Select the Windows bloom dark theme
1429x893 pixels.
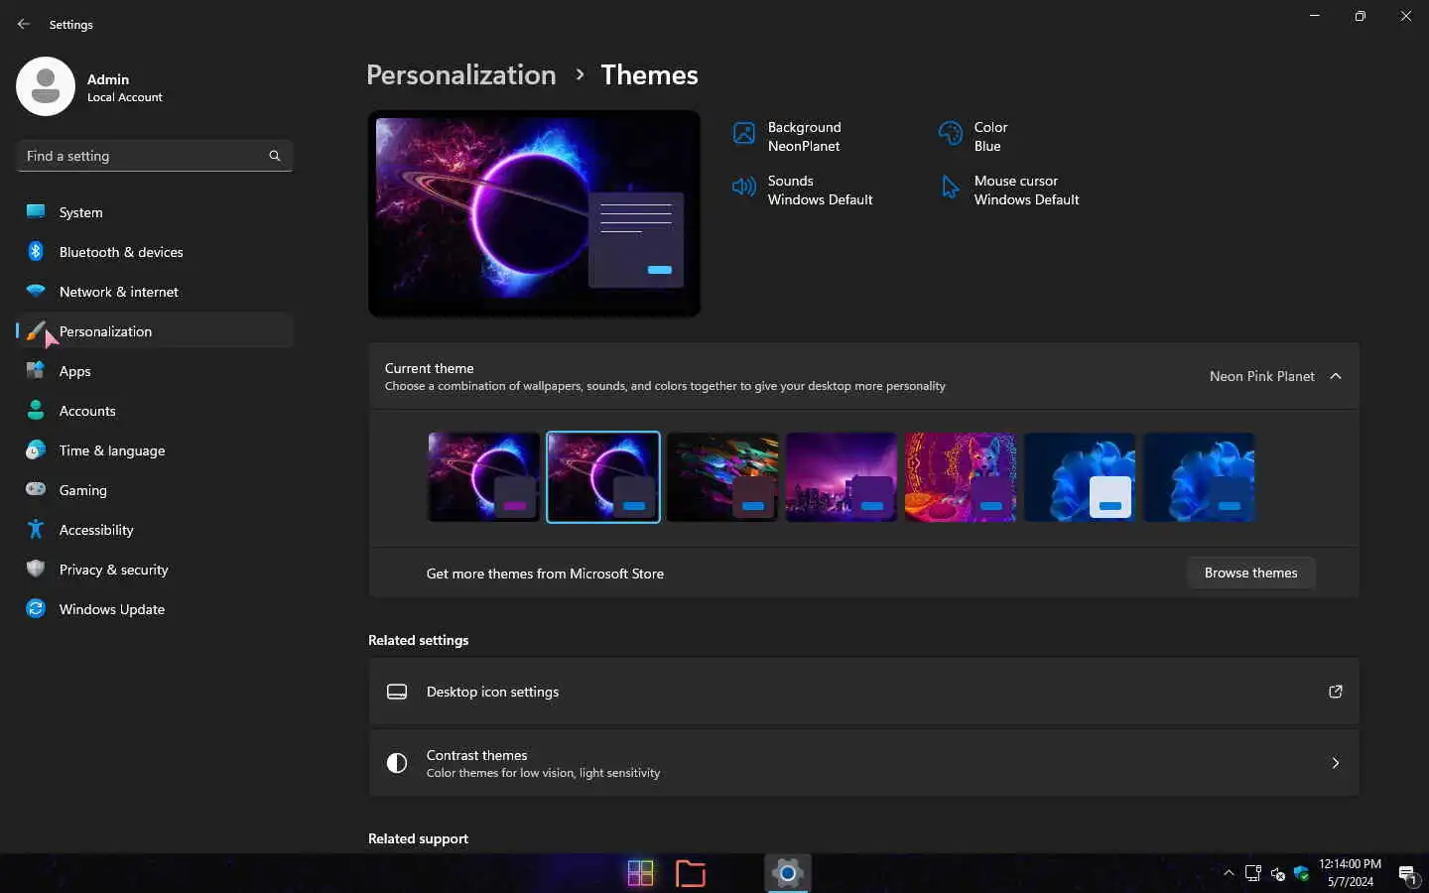click(x=1199, y=477)
